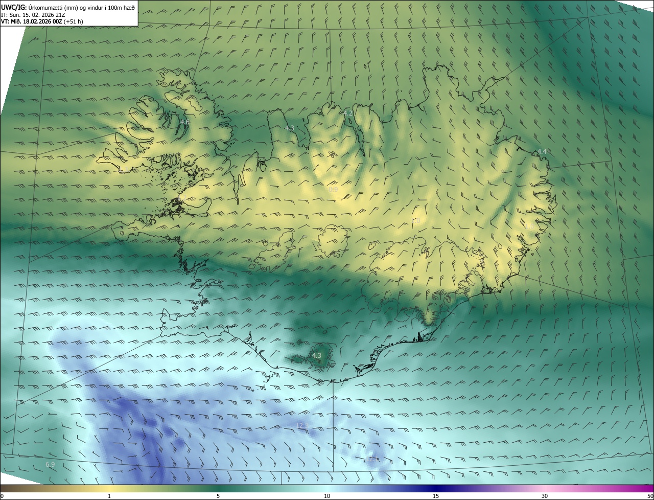The height and width of the screenshot is (500, 654).
Task: Click the "UWC/IG:" label in the legend box
Action: click(x=13, y=7)
